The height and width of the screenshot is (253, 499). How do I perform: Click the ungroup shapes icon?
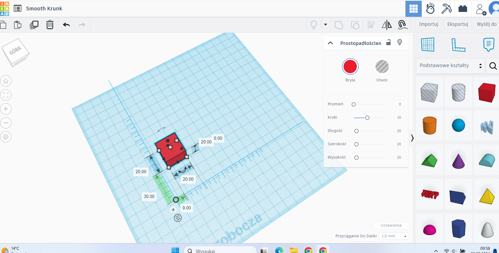click(355, 25)
